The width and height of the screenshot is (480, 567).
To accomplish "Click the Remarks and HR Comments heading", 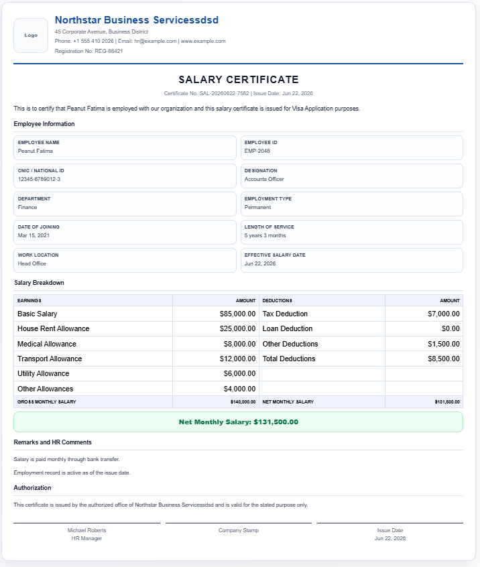I will pos(52,442).
